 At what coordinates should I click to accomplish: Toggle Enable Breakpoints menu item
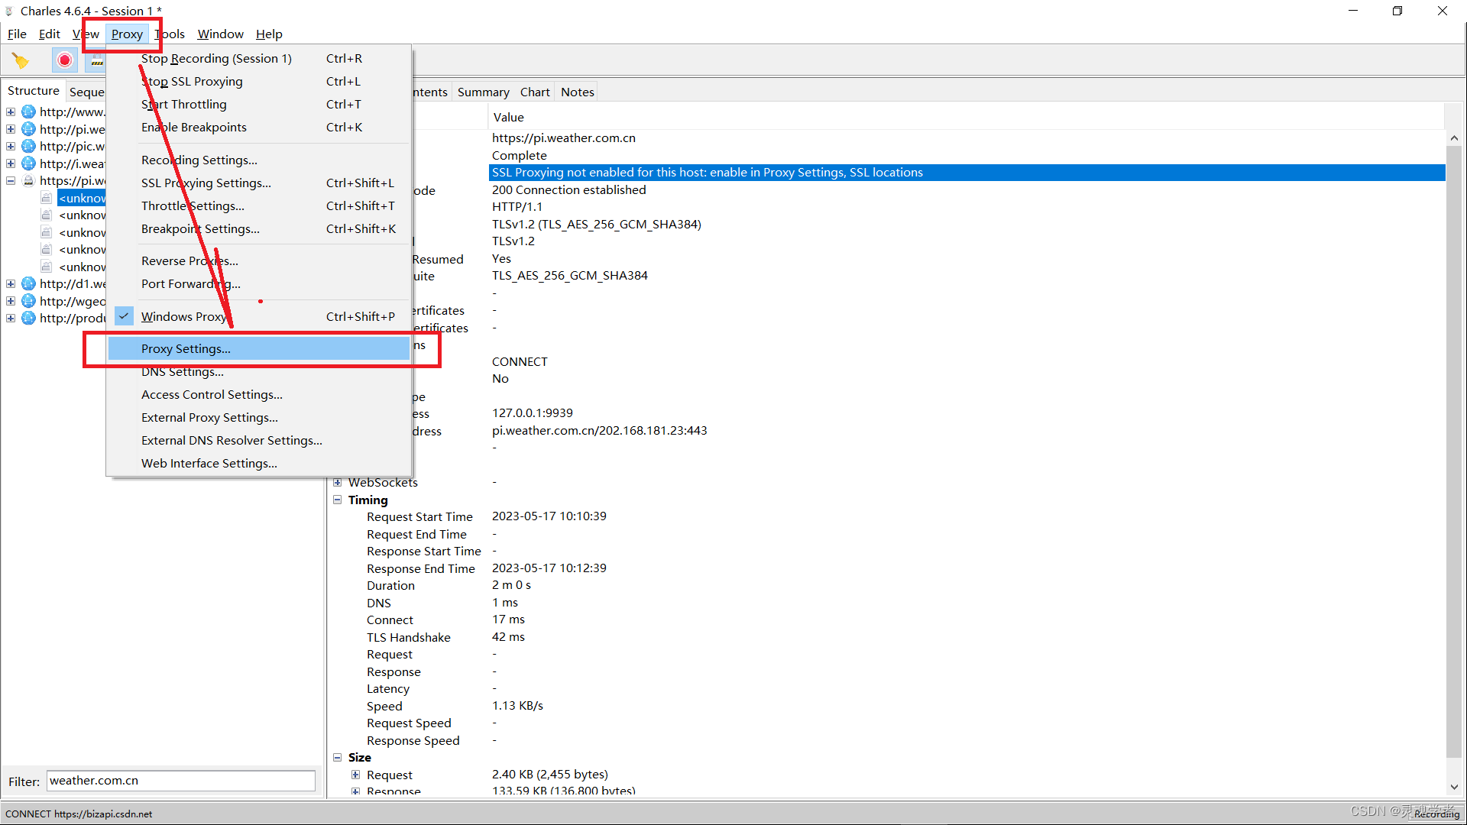coord(194,128)
